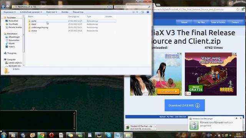This screenshot has width=246, height=138.
Task: Click the sidebar scrollbar in Explorer
Action: 24,35
